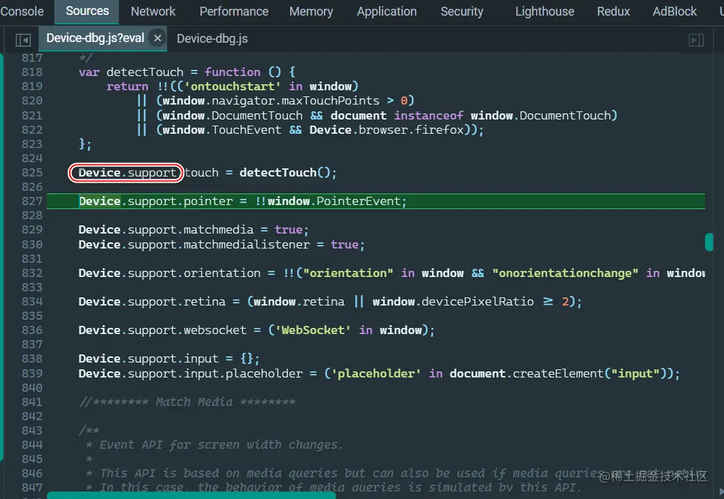Viewport: 724px width, 499px height.
Task: Close the Device-dbg.js?eval tab
Action: [158, 38]
